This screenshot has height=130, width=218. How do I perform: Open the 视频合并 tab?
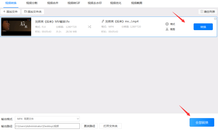[53, 3]
